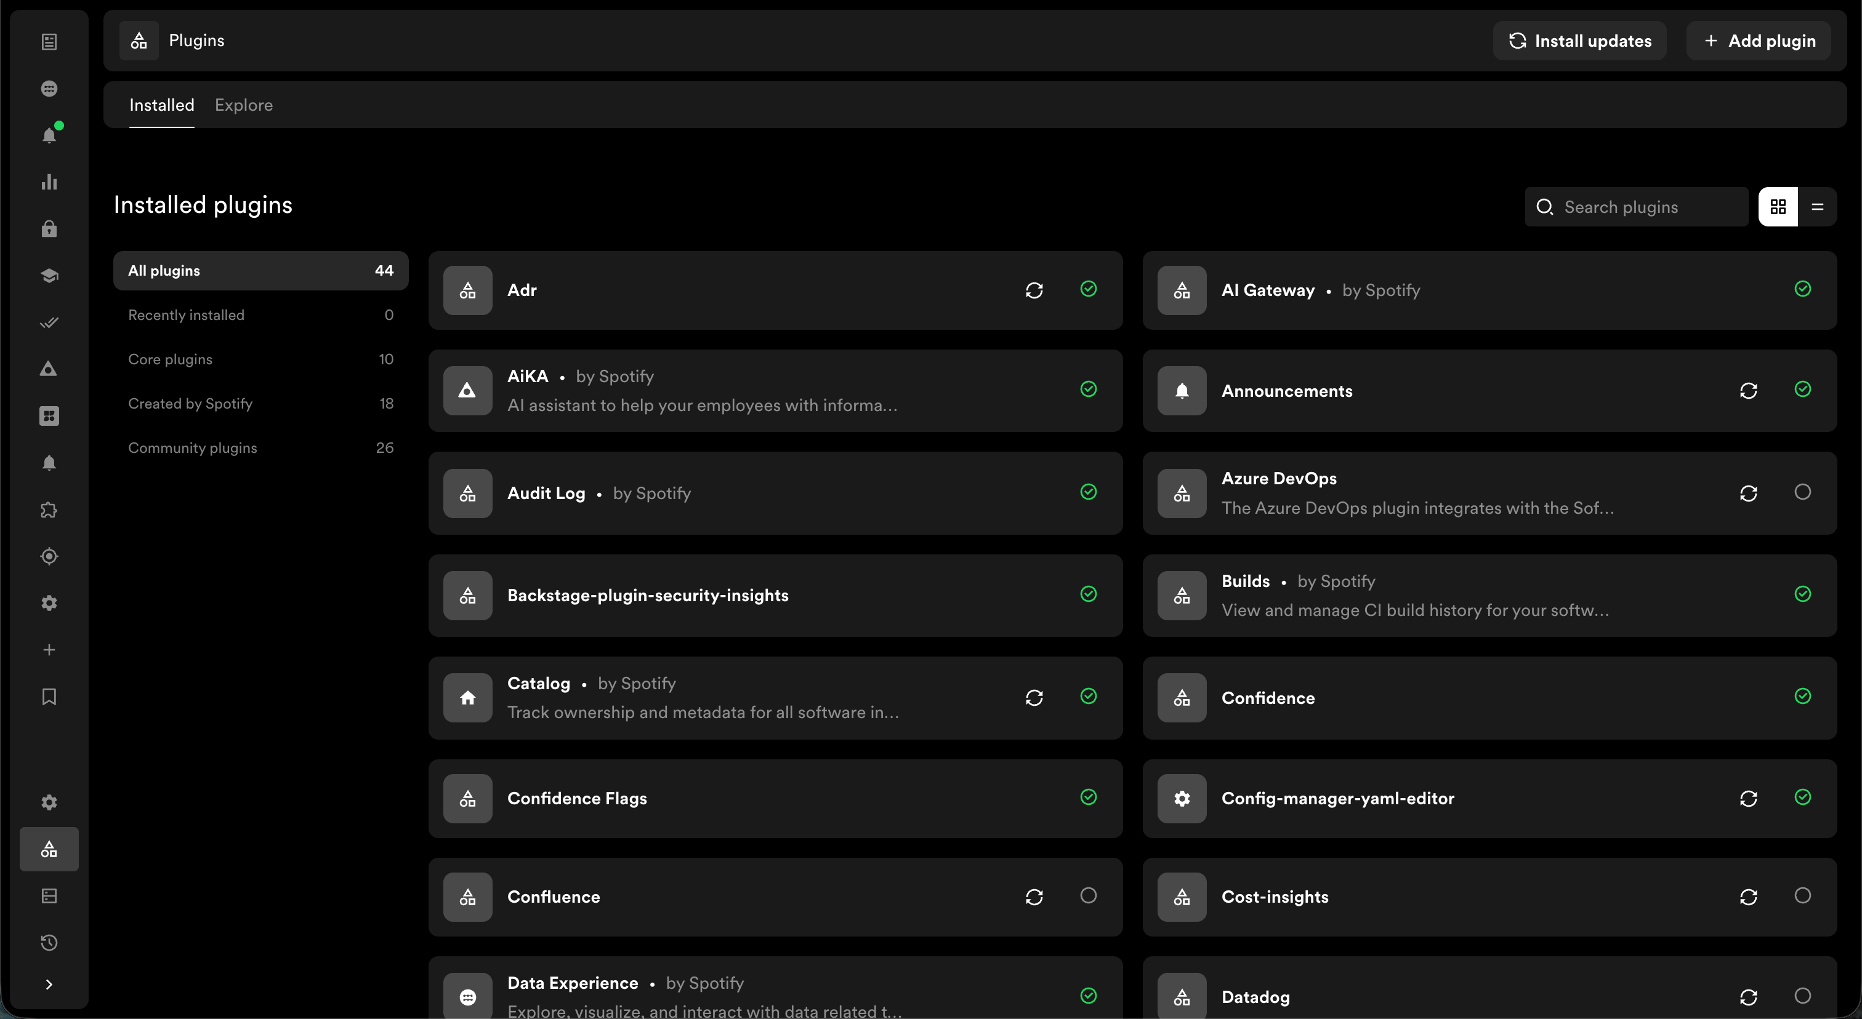Click the refresh icon on Announcements card
Image resolution: width=1862 pixels, height=1019 pixels.
tap(1749, 391)
